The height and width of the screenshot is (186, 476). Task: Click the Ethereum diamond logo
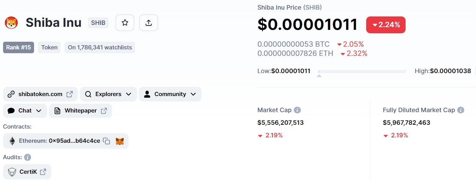[12, 141]
